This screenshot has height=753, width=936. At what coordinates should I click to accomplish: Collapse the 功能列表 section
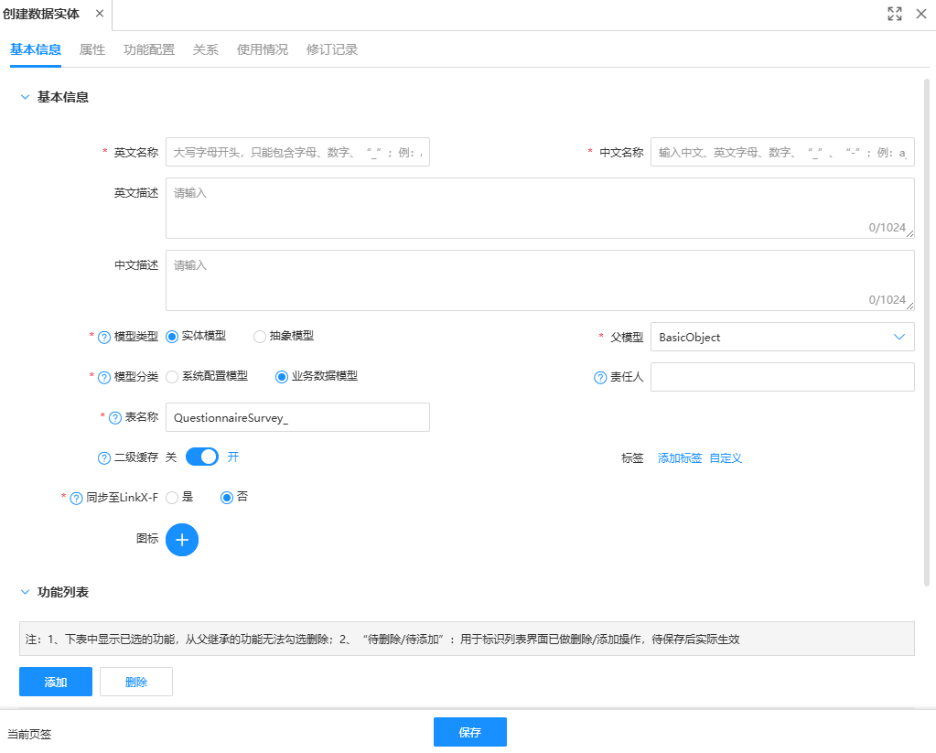(25, 592)
